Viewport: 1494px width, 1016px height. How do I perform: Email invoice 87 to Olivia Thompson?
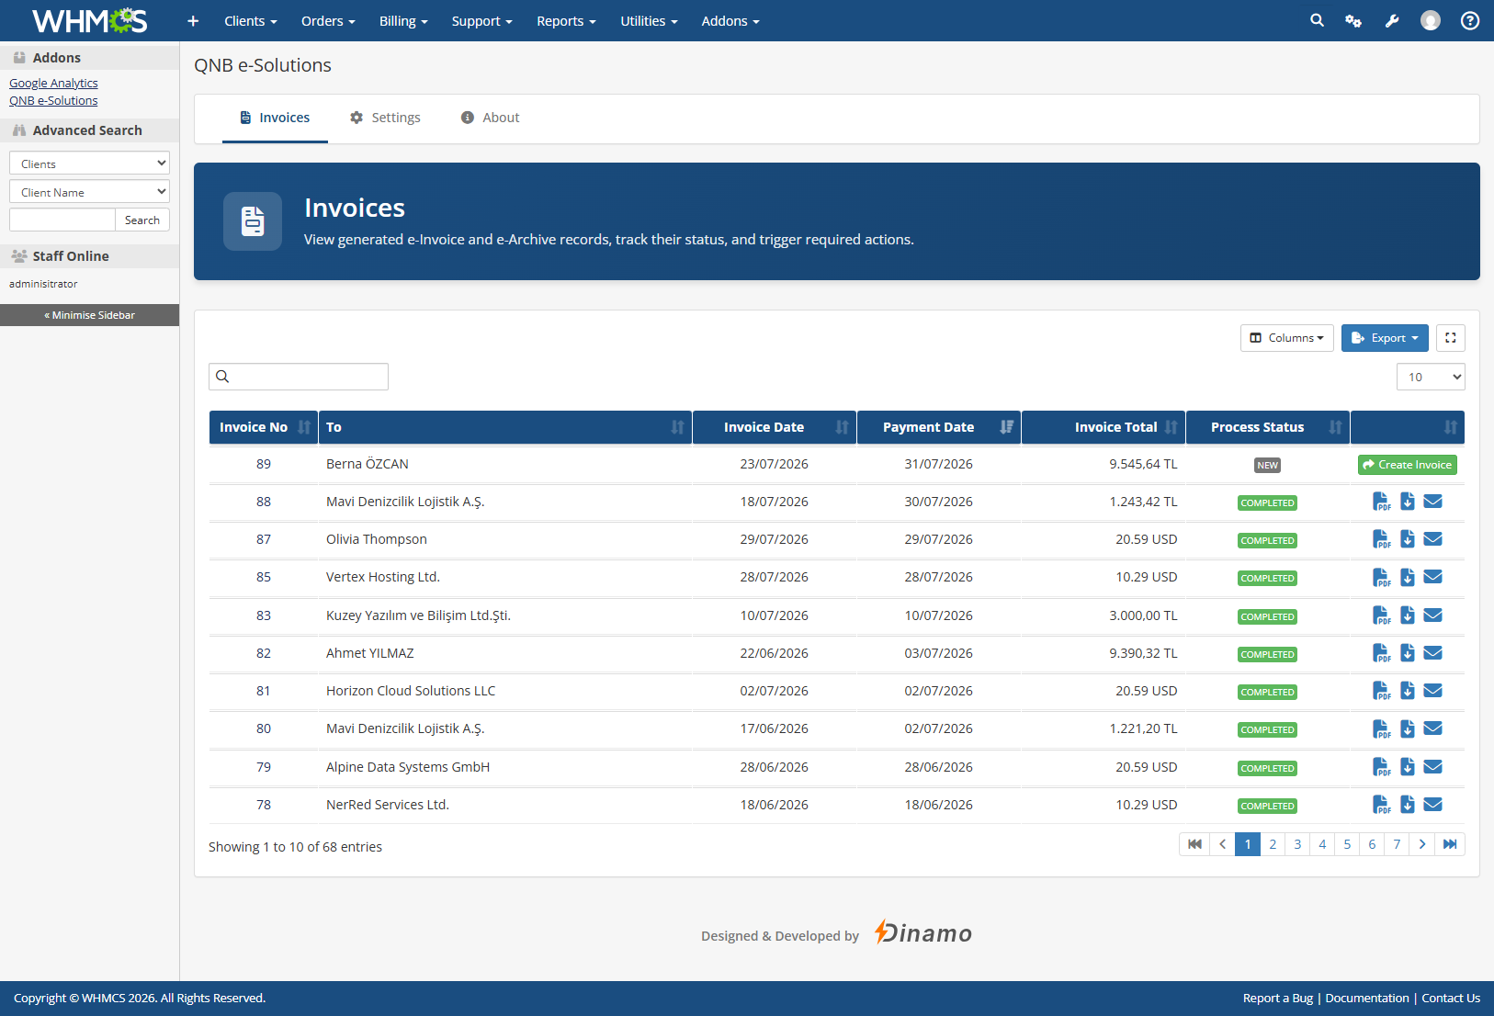[1432, 539]
